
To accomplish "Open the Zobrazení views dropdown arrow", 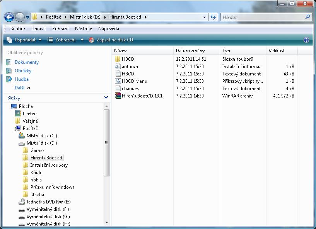I will tap(82, 40).
